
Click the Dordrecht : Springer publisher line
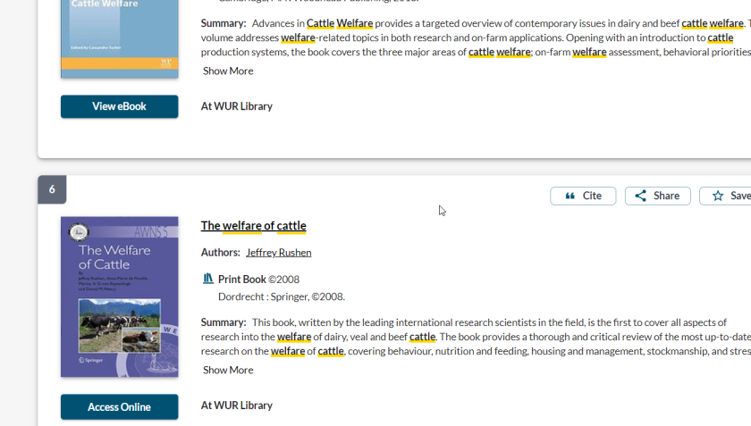281,297
